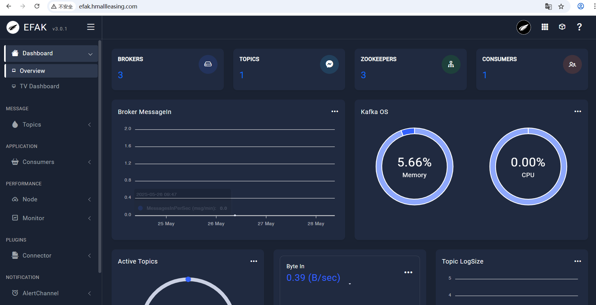Select the Overview menu item

32,71
